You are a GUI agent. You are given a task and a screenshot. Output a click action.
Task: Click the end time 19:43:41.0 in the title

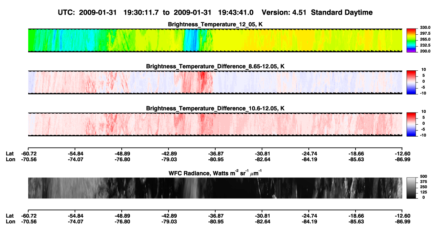tap(236, 12)
